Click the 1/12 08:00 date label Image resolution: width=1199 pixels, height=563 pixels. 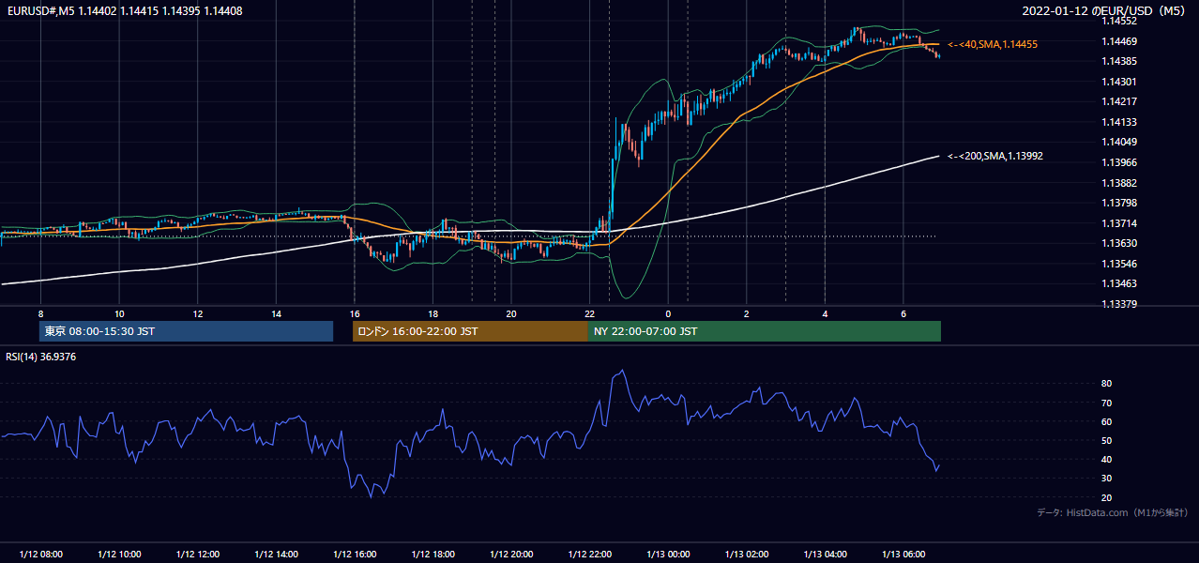click(x=41, y=554)
